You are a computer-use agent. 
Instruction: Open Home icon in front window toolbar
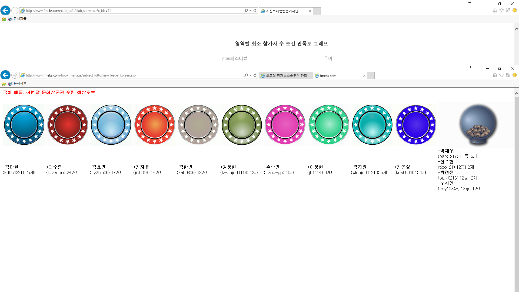(495, 75)
